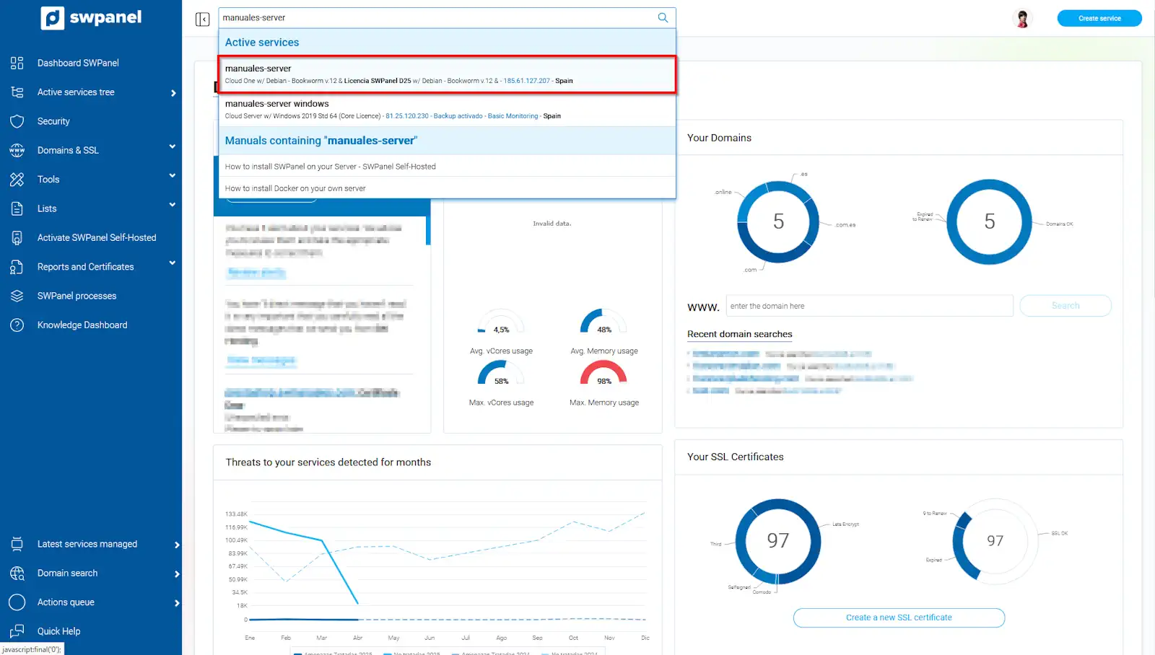Open the Latest services managed flyout arrow
Image resolution: width=1155 pixels, height=655 pixels.
pos(177,545)
